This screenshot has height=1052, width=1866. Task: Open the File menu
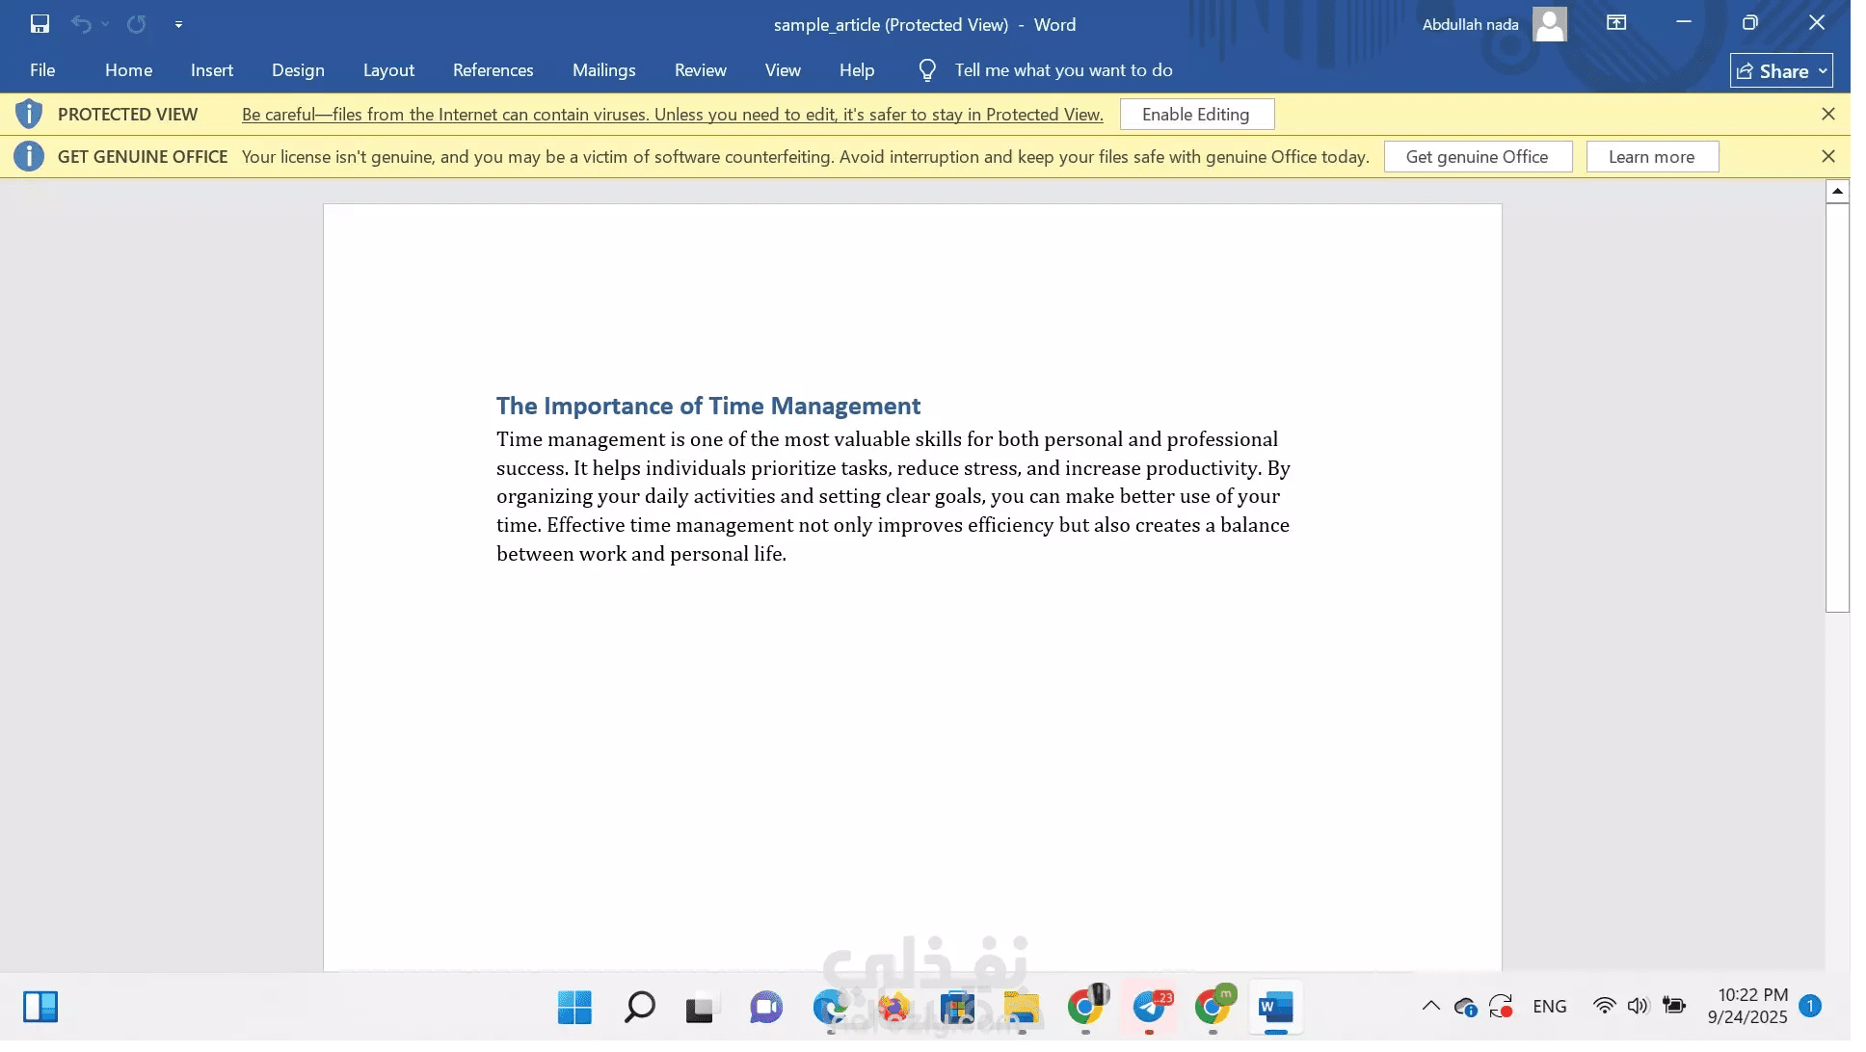[42, 70]
